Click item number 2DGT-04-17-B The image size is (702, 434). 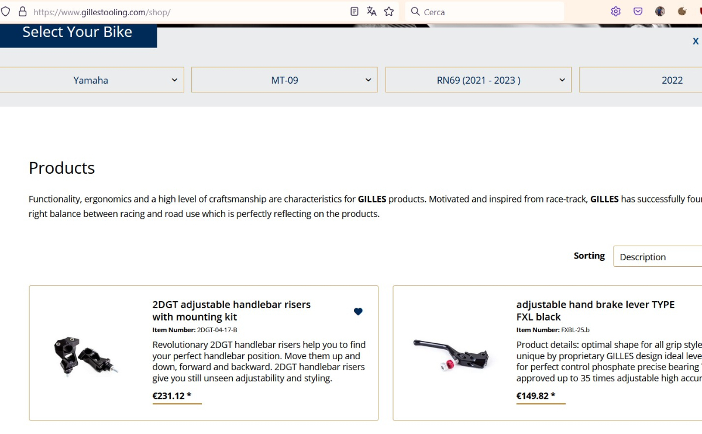click(217, 330)
